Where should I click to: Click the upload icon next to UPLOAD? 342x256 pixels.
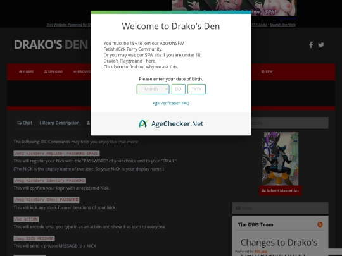click(46, 71)
